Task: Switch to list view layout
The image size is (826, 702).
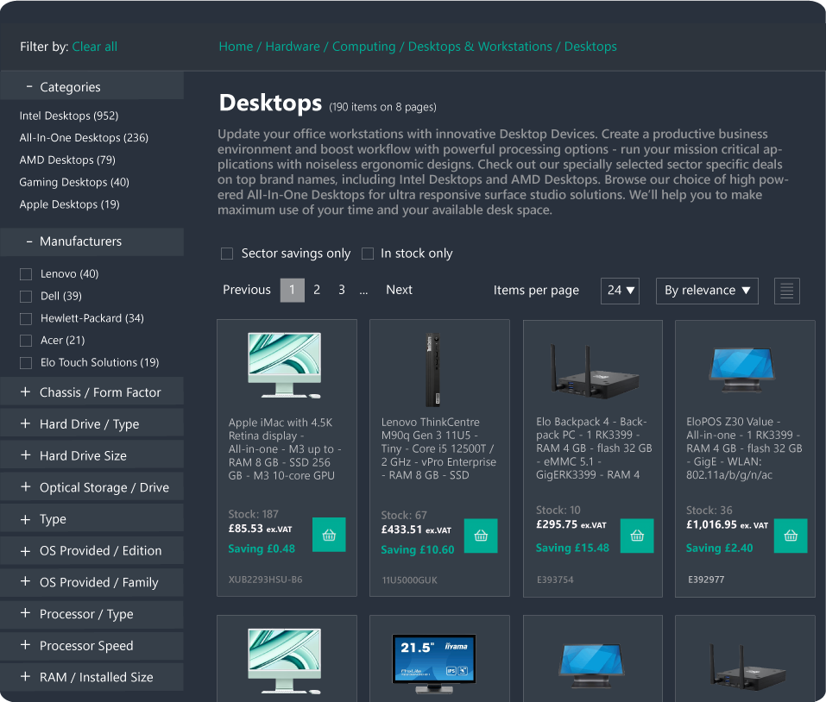Action: point(786,291)
